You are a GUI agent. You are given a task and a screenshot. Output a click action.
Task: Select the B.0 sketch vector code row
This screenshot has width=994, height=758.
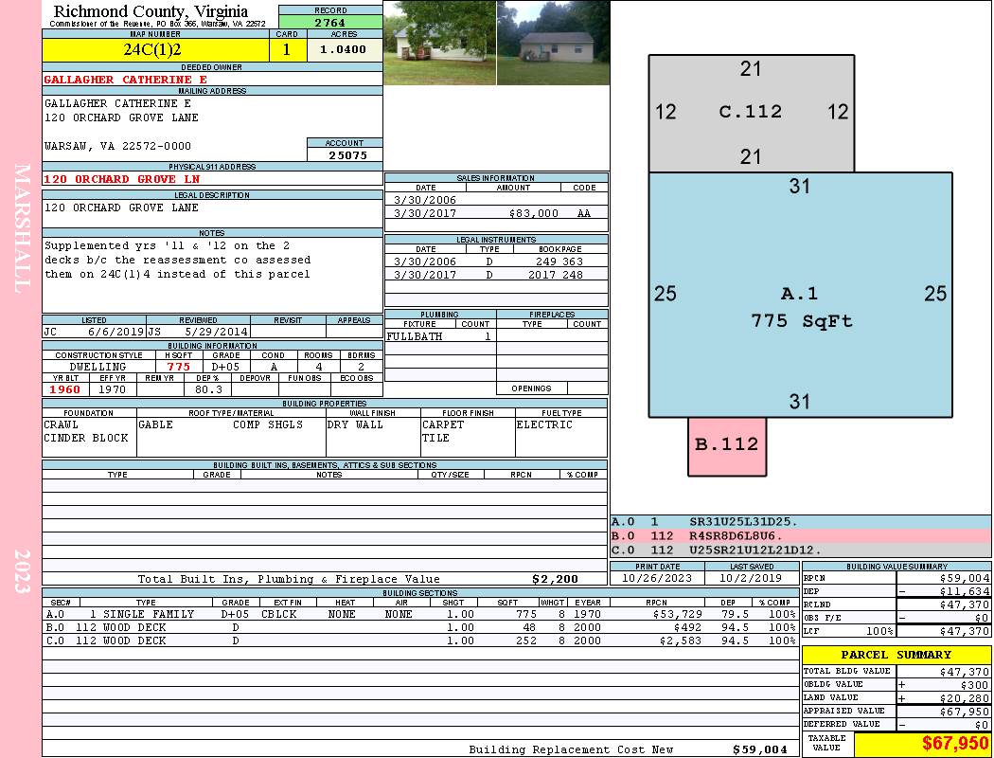(x=800, y=536)
